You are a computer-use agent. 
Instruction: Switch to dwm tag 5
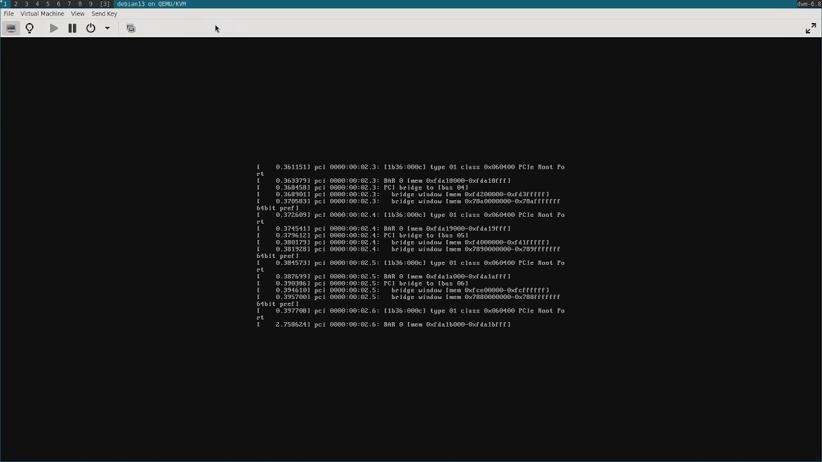click(x=48, y=4)
